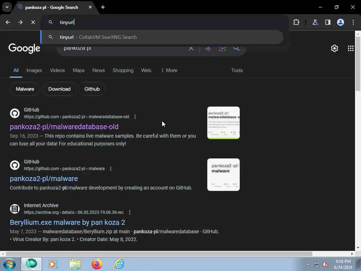Image resolution: width=361 pixels, height=271 pixels.
Task: Open the pankoza2-pl/malwaredatabase-old result
Action: point(64,127)
